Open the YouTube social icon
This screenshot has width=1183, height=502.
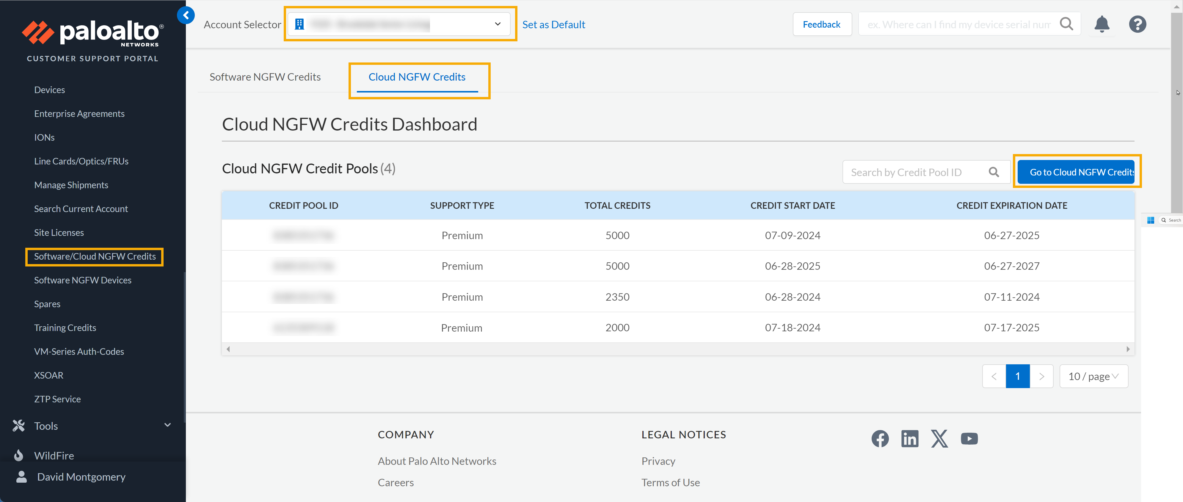click(969, 439)
